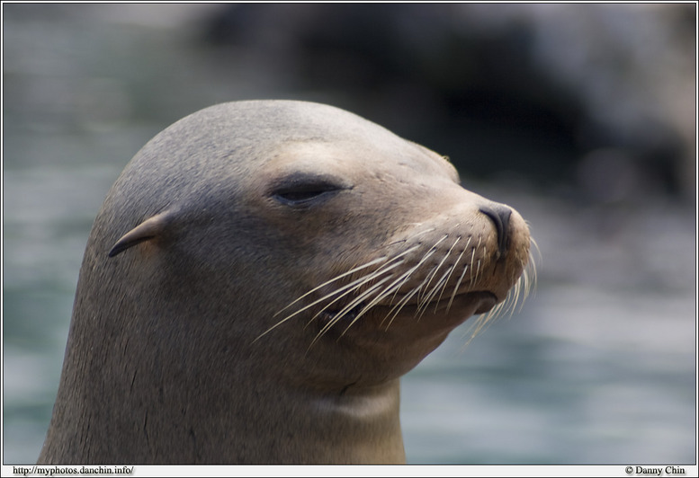The height and width of the screenshot is (478, 699).
Task: Click the myphotos.danchin.info URL text
Action: point(73,470)
